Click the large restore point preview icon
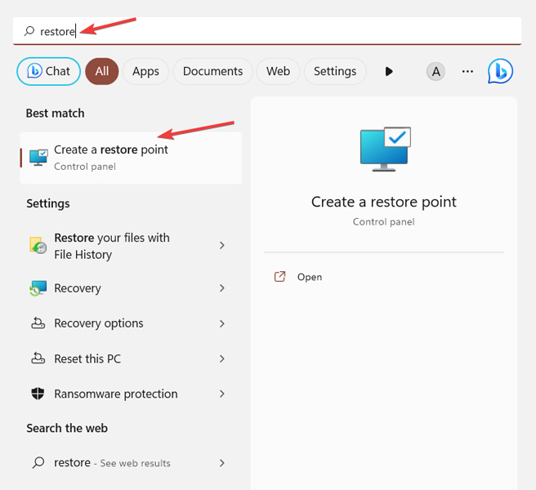This screenshot has width=536, height=490. pos(386,149)
